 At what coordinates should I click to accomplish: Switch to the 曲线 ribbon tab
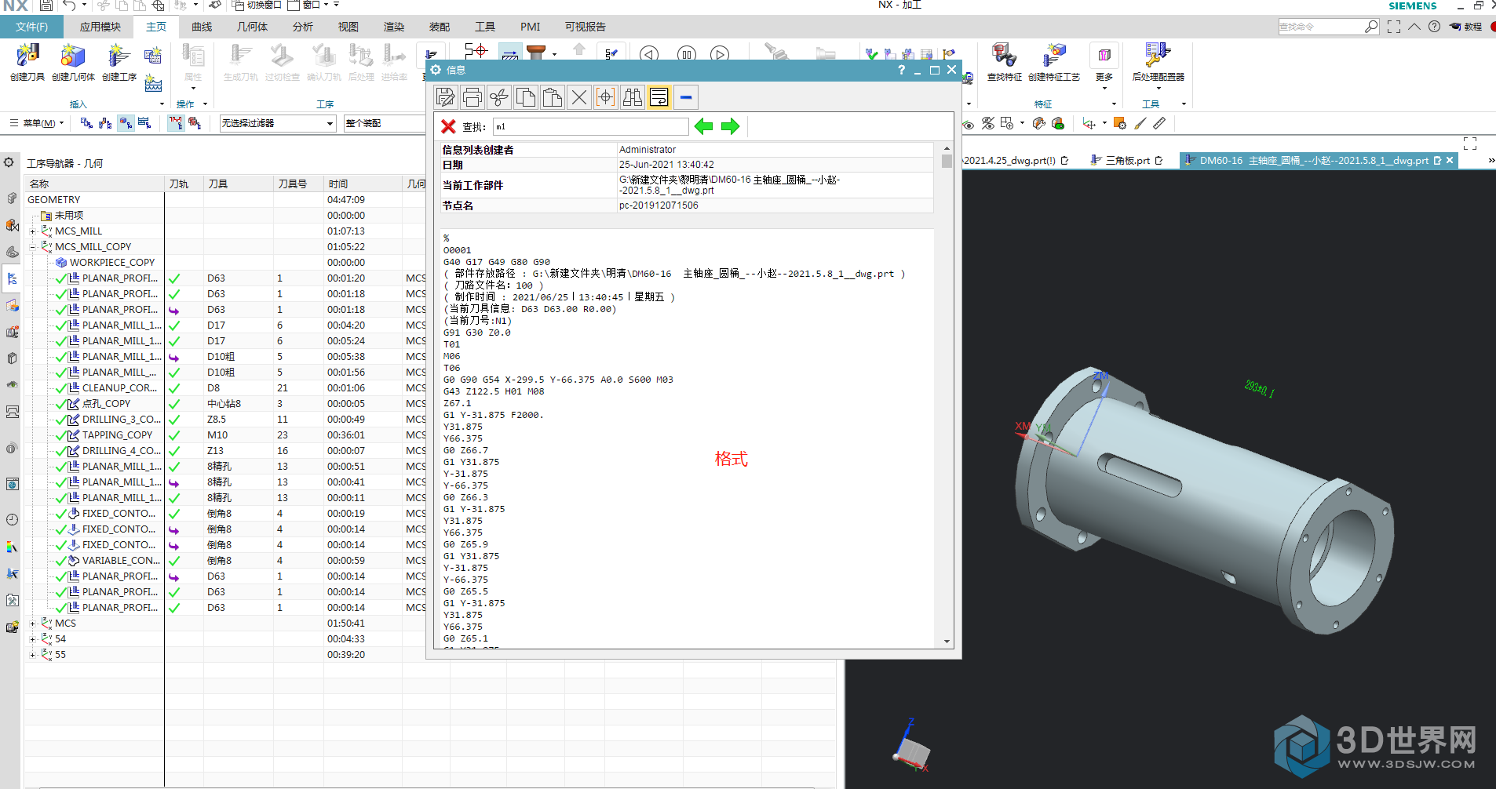coord(202,27)
